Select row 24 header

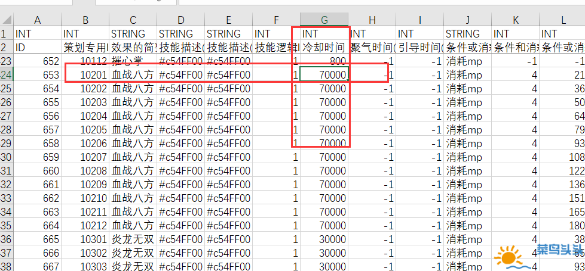pos(7,74)
